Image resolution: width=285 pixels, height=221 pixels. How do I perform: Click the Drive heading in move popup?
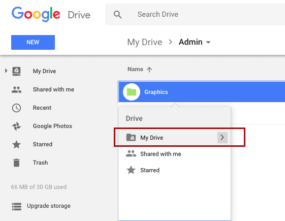(134, 118)
